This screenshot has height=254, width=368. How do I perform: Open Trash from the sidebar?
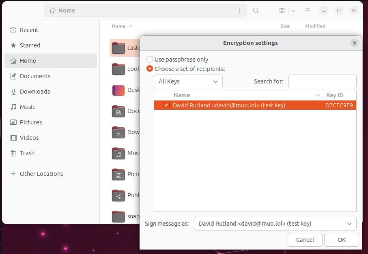pos(27,153)
